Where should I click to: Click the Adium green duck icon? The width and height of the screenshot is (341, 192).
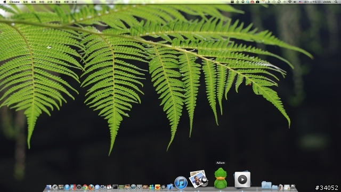coord(221,178)
